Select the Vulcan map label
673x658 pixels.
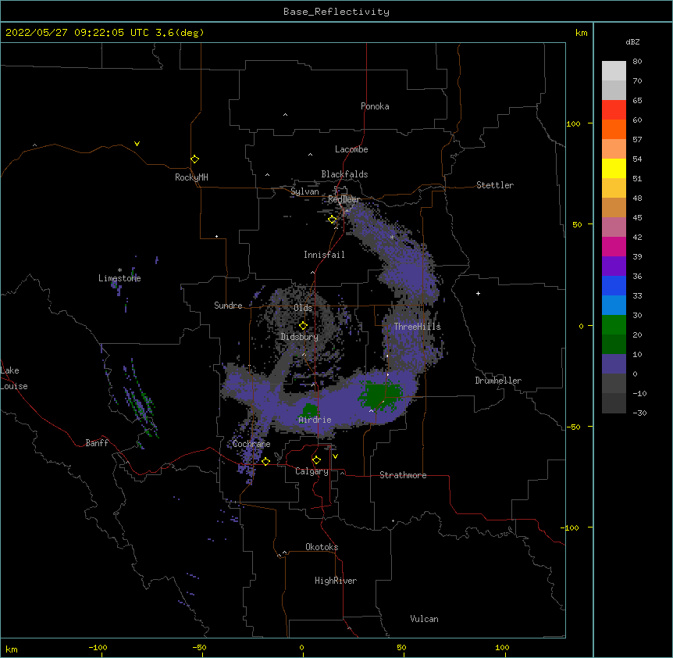point(424,619)
